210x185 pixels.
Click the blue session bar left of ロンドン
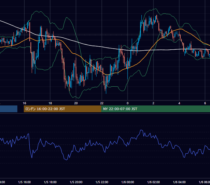tap(9, 109)
